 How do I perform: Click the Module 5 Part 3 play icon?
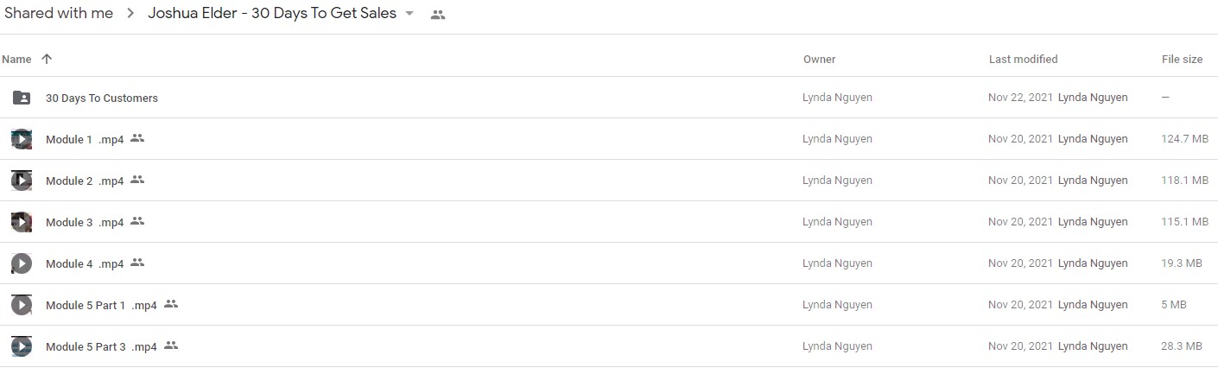pos(22,346)
